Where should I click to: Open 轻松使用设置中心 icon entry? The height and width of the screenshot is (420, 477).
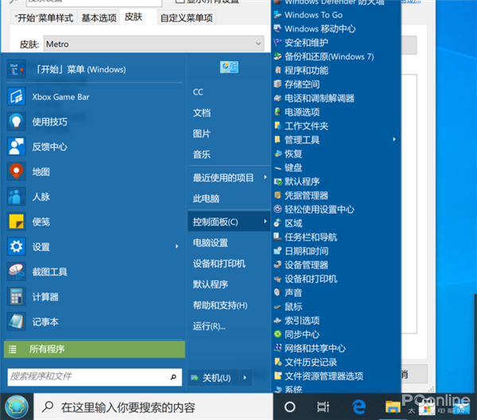(277, 209)
